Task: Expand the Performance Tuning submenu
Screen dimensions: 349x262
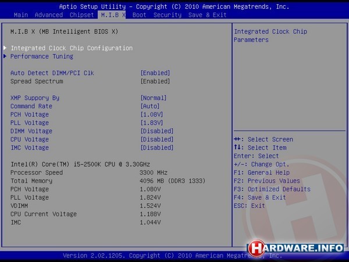Action: point(41,56)
